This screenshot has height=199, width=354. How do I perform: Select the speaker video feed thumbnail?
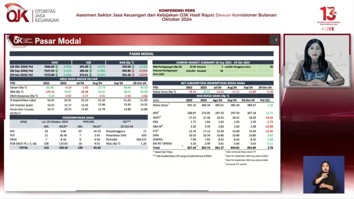coord(317,60)
